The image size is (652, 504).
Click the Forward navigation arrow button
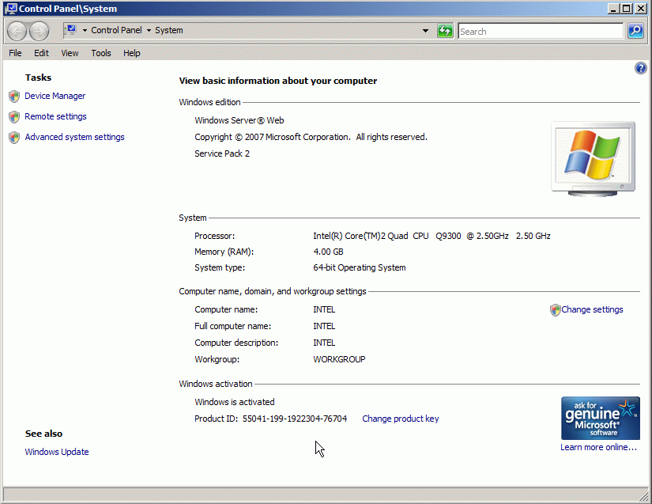[x=40, y=31]
